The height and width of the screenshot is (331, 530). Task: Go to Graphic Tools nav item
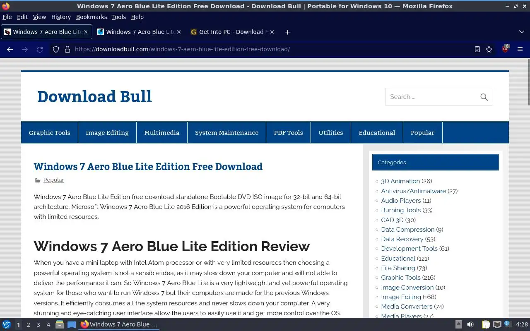coord(49,133)
